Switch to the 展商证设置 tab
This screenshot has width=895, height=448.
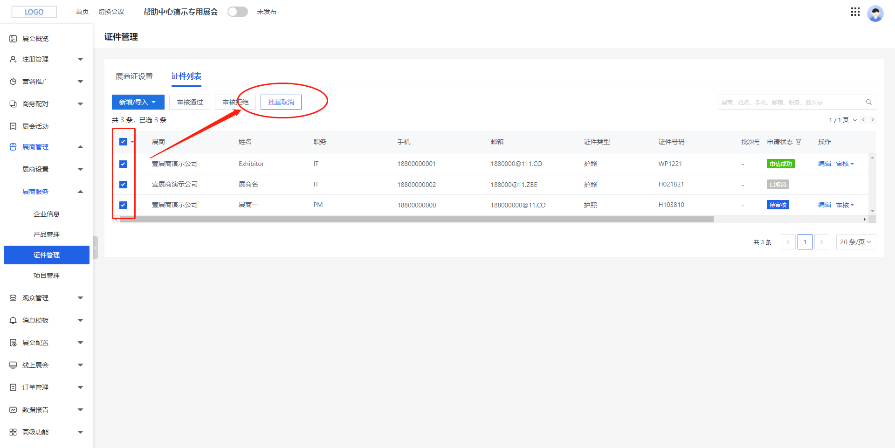point(134,76)
